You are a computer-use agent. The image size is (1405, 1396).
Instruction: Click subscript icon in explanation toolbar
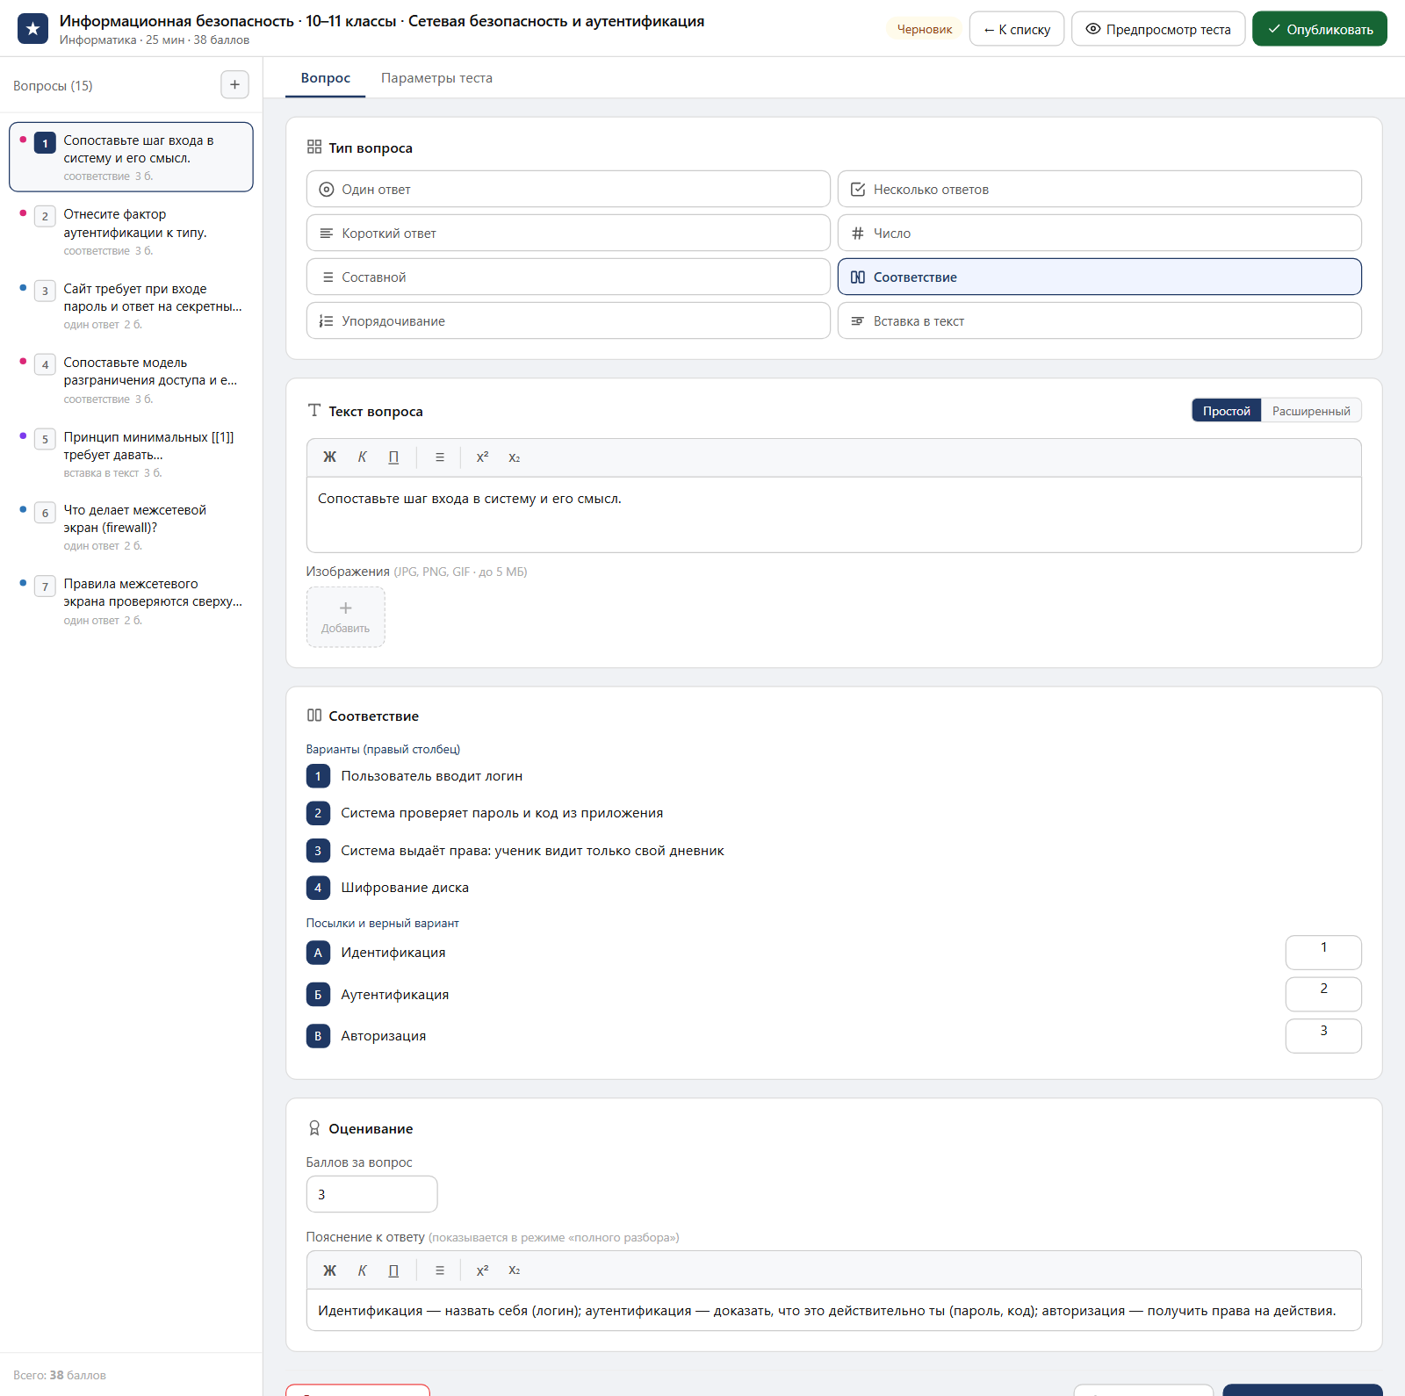tap(515, 1270)
